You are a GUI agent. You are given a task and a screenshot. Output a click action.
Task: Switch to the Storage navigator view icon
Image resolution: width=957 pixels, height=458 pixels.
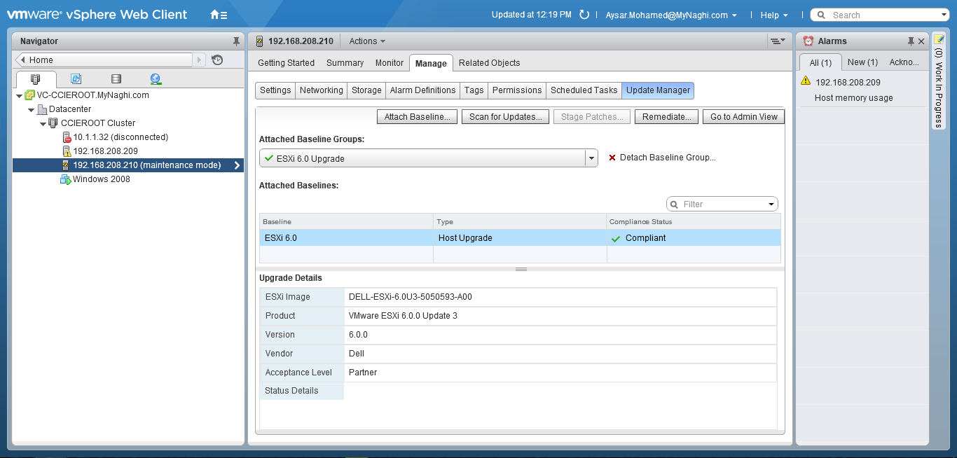click(116, 79)
